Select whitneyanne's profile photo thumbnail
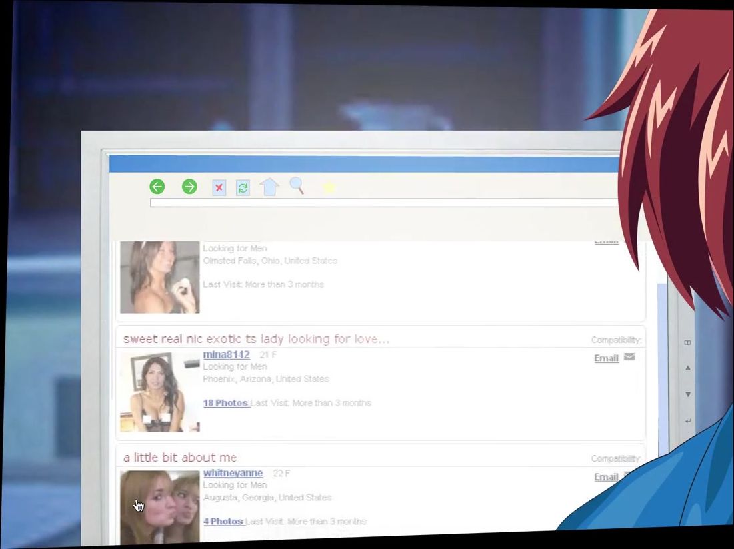 159,506
